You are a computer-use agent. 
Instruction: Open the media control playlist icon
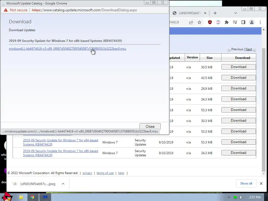(x=235, y=22)
